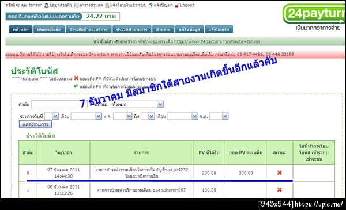Viewport: 346px width, 210px height.
Task: Click the money icon beside แจ้งโอนเงินเข้าระบบ
Action: pyautogui.click(x=107, y=6)
